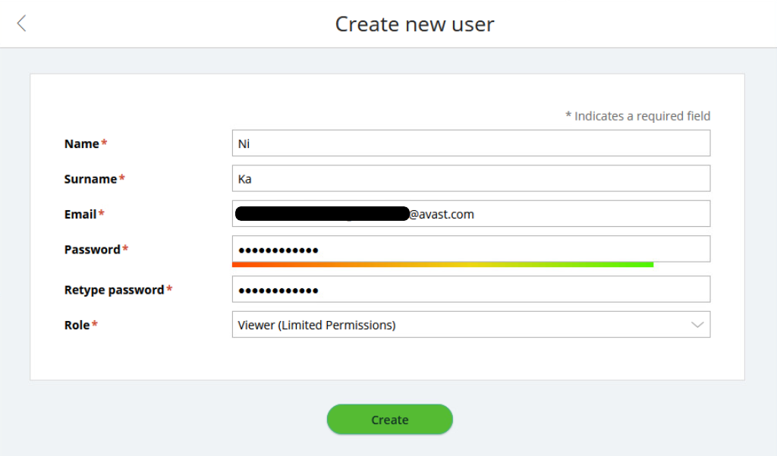This screenshot has height=456, width=777.
Task: Click the password strength indicator bar
Action: [442, 264]
